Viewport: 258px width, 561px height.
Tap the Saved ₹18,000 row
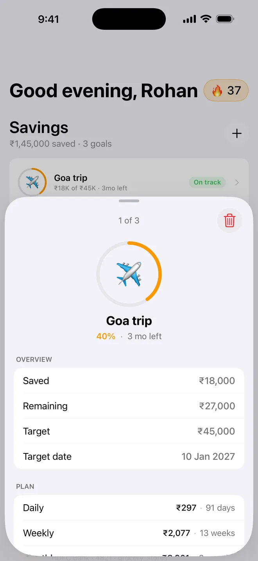point(129,381)
